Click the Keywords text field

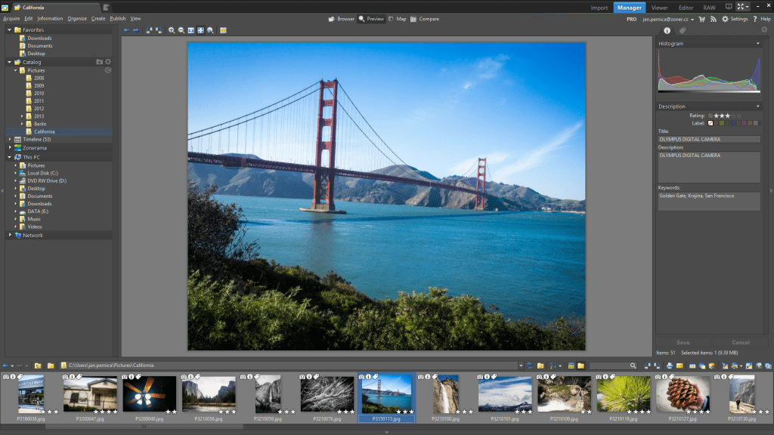pyautogui.click(x=709, y=201)
